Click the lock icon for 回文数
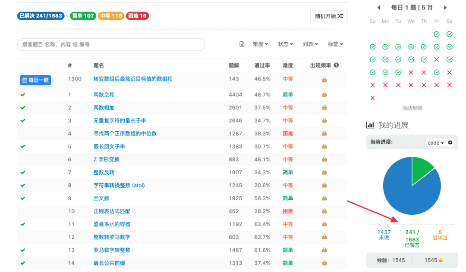The height and width of the screenshot is (272, 466). coord(324,198)
